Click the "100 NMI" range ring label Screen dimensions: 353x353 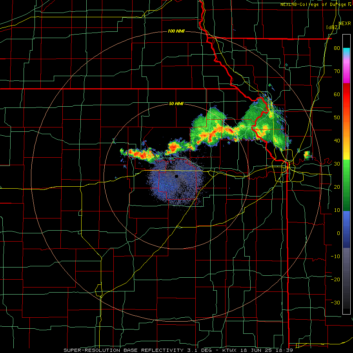click(176, 31)
